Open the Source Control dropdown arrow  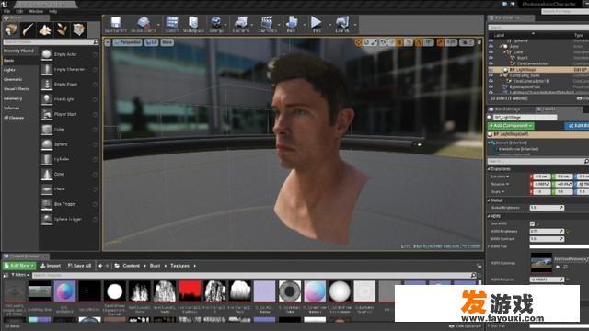coord(158,25)
